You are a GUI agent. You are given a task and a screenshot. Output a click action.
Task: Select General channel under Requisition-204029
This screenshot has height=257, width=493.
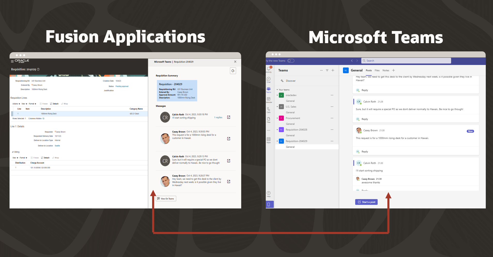point(307,147)
